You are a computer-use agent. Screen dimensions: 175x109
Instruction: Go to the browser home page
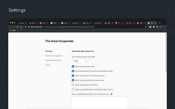coord(21,27)
